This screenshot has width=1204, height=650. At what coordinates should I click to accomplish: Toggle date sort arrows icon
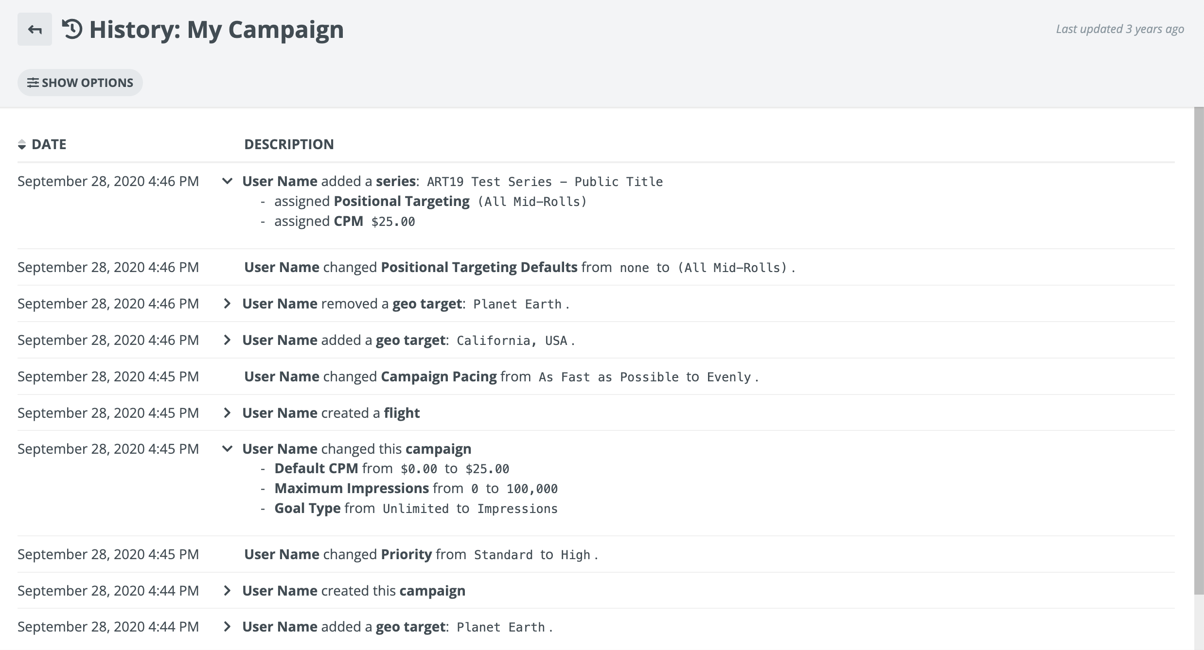(22, 144)
